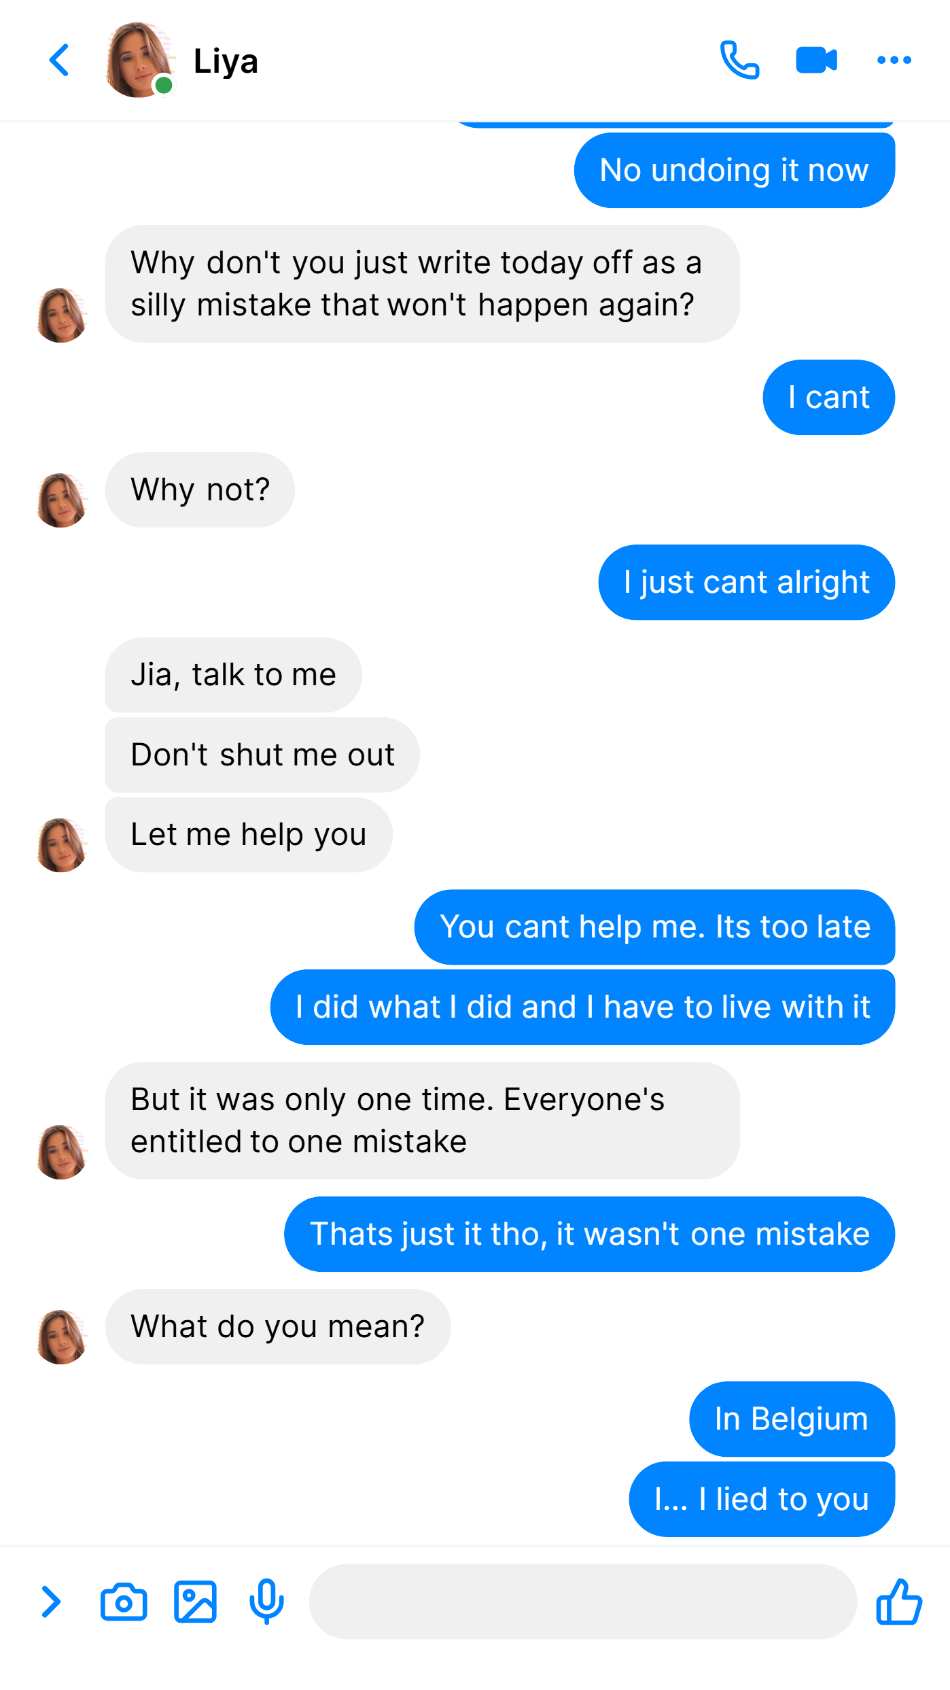Expand more actions chevron beside camera
Screen dimensions: 950x1690
[x=51, y=1602]
